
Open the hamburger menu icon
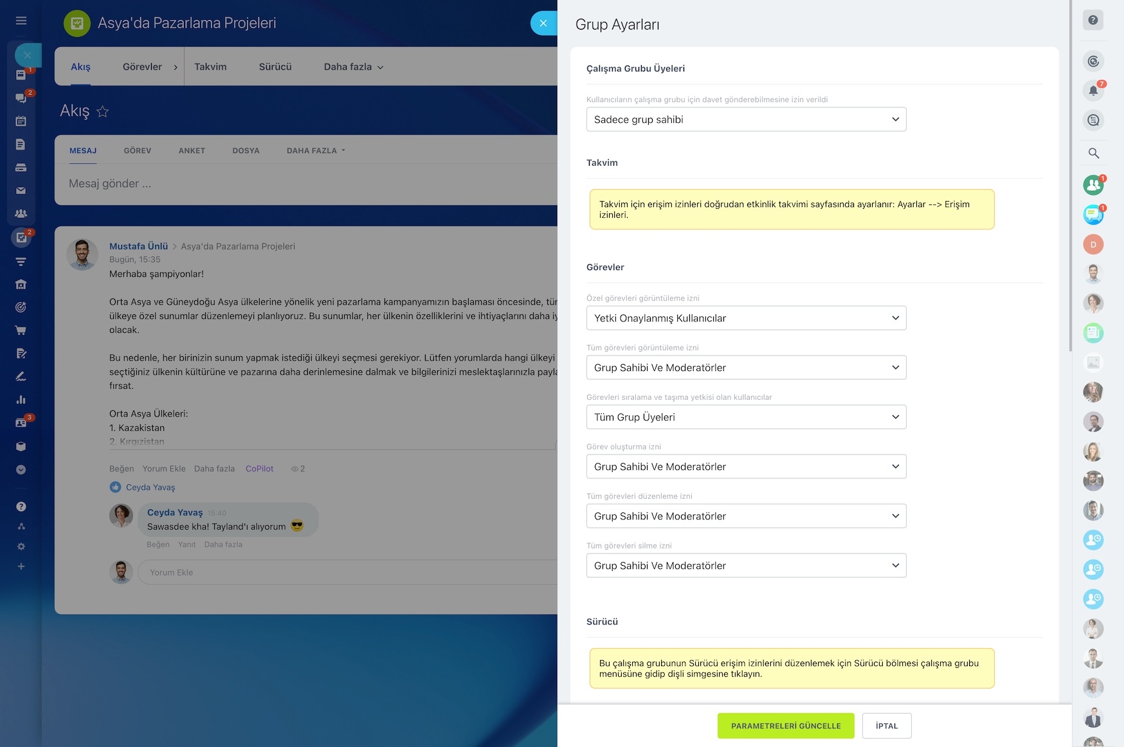point(21,21)
